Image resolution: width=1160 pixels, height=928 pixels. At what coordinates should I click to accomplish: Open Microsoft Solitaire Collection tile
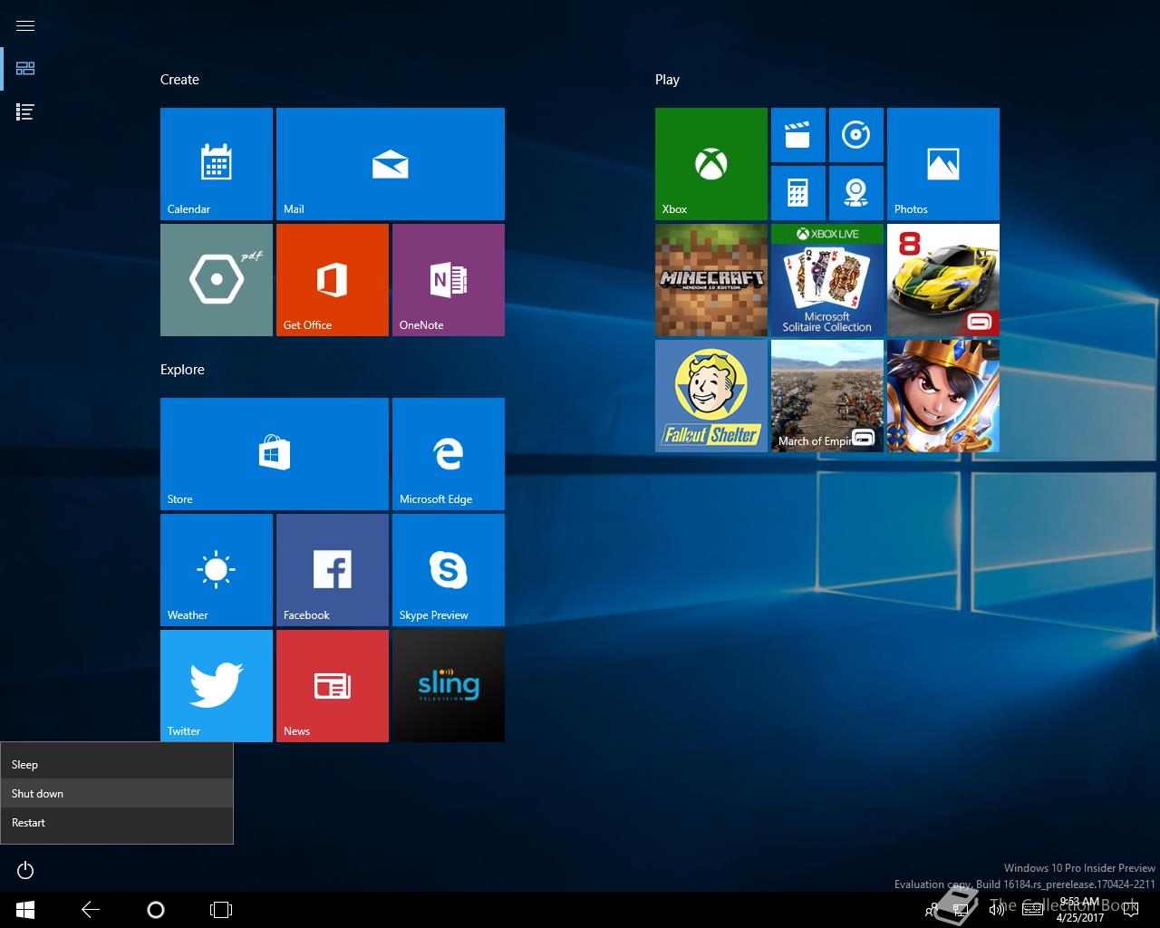coord(827,280)
